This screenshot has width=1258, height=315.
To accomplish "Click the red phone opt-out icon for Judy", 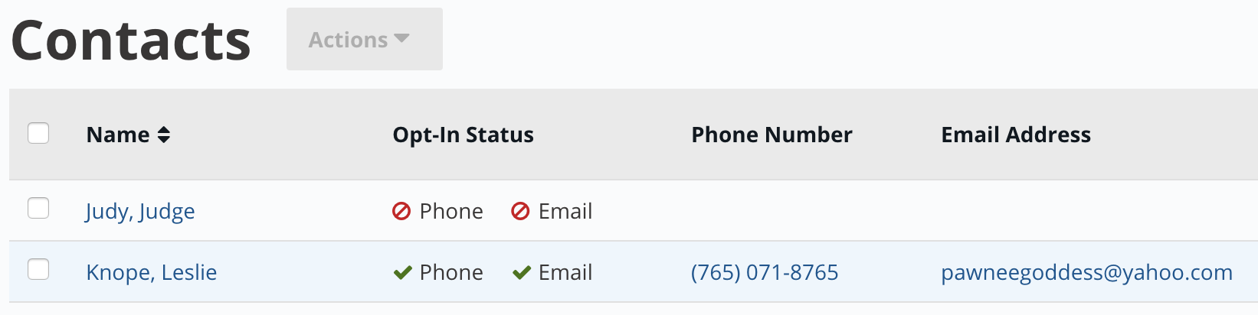I will [x=401, y=211].
